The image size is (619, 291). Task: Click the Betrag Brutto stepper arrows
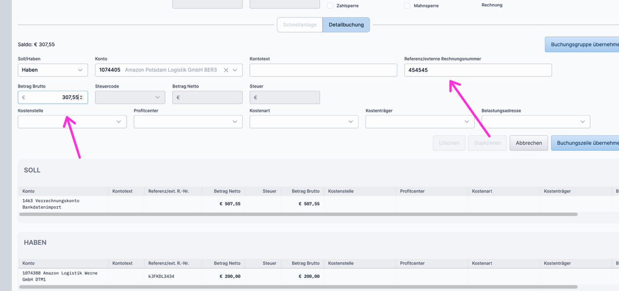click(81, 97)
